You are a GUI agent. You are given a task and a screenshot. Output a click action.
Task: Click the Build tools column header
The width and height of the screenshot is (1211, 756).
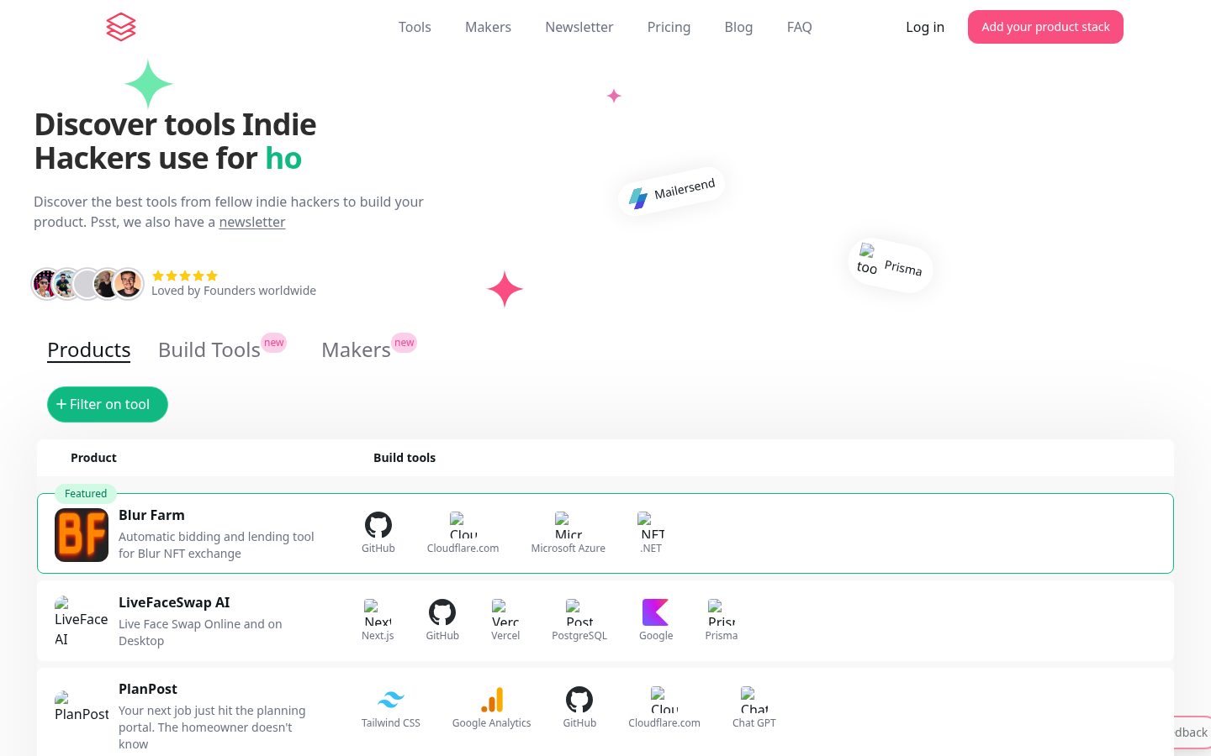(405, 458)
